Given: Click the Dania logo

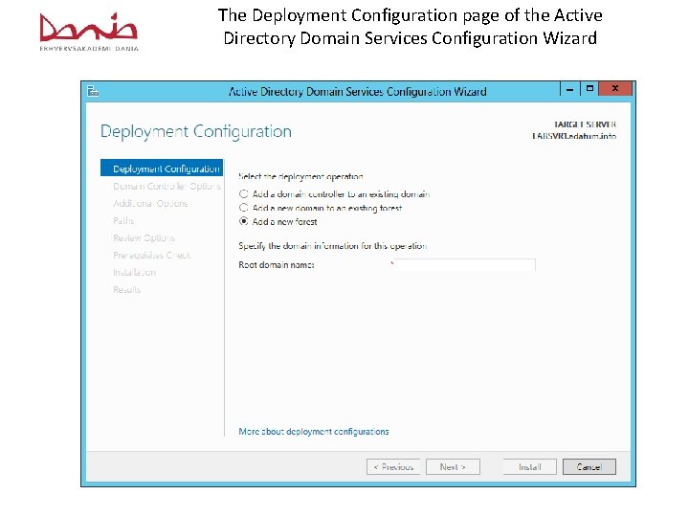Looking at the screenshot, I should point(89,32).
